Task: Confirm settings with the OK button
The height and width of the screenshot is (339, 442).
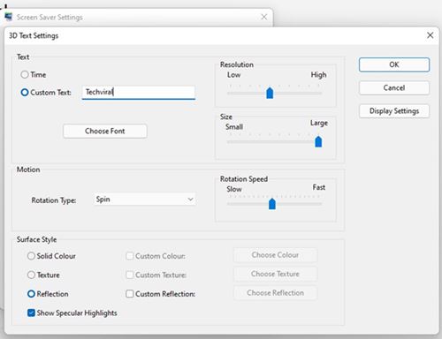Action: tap(394, 64)
